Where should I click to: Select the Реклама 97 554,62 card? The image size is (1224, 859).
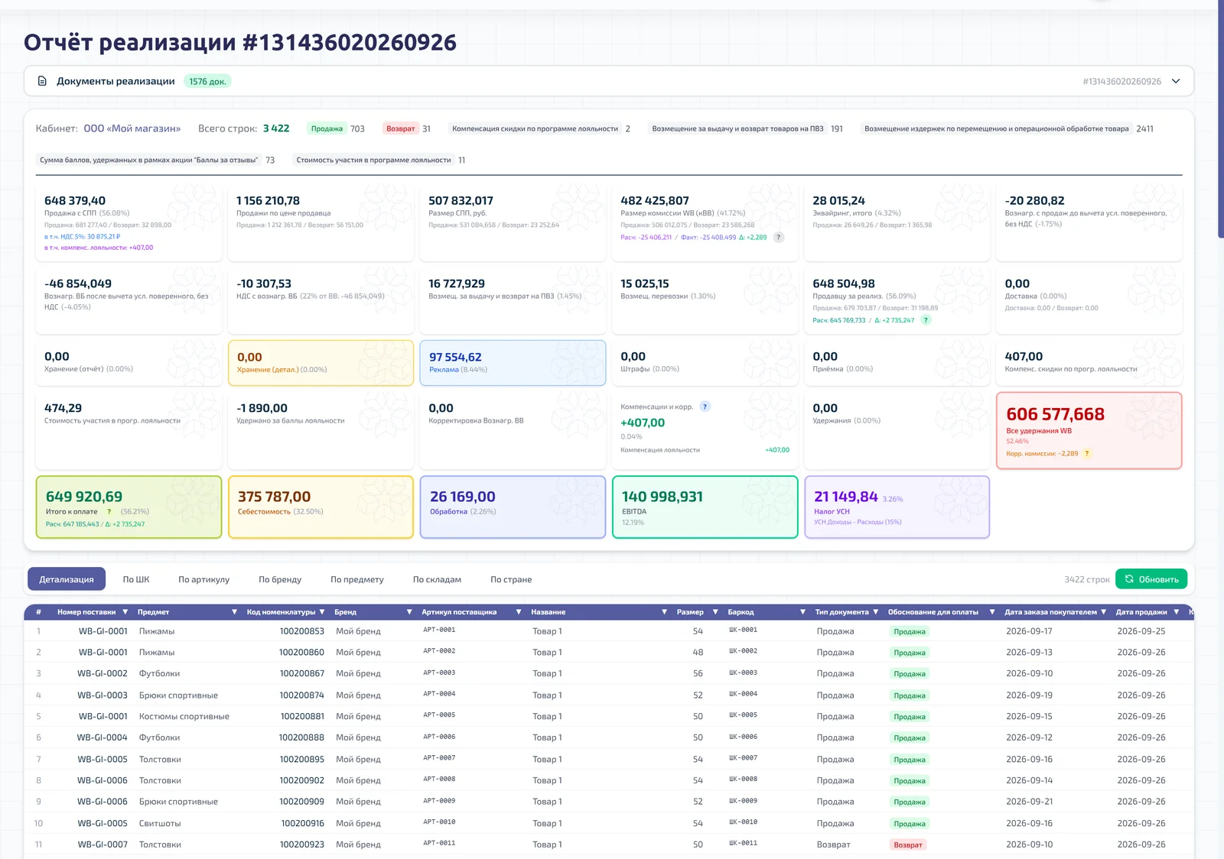pyautogui.click(x=513, y=363)
